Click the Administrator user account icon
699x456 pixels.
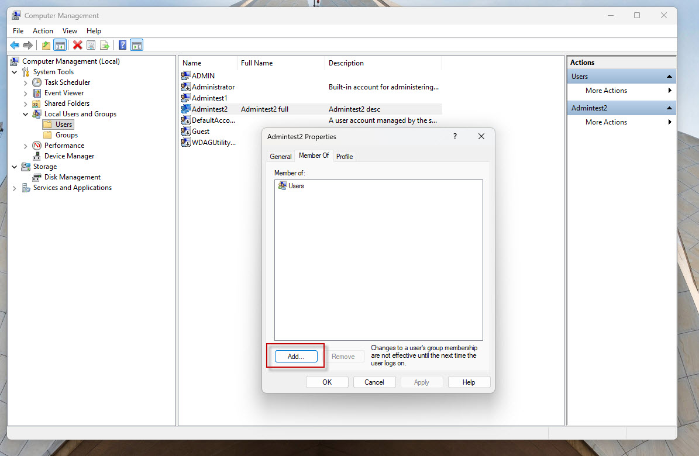pyautogui.click(x=186, y=87)
